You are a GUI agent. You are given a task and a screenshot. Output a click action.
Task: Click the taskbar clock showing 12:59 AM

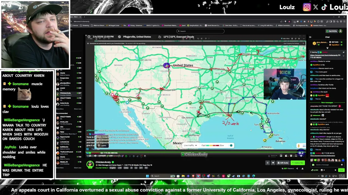pos(342,176)
